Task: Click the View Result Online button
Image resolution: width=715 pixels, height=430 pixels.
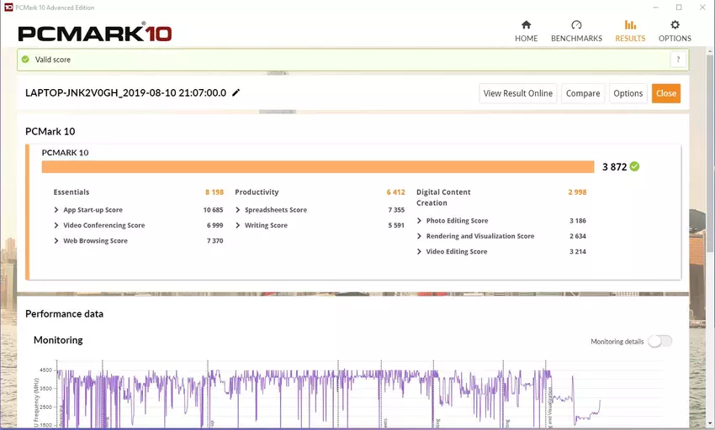Action: (x=517, y=93)
